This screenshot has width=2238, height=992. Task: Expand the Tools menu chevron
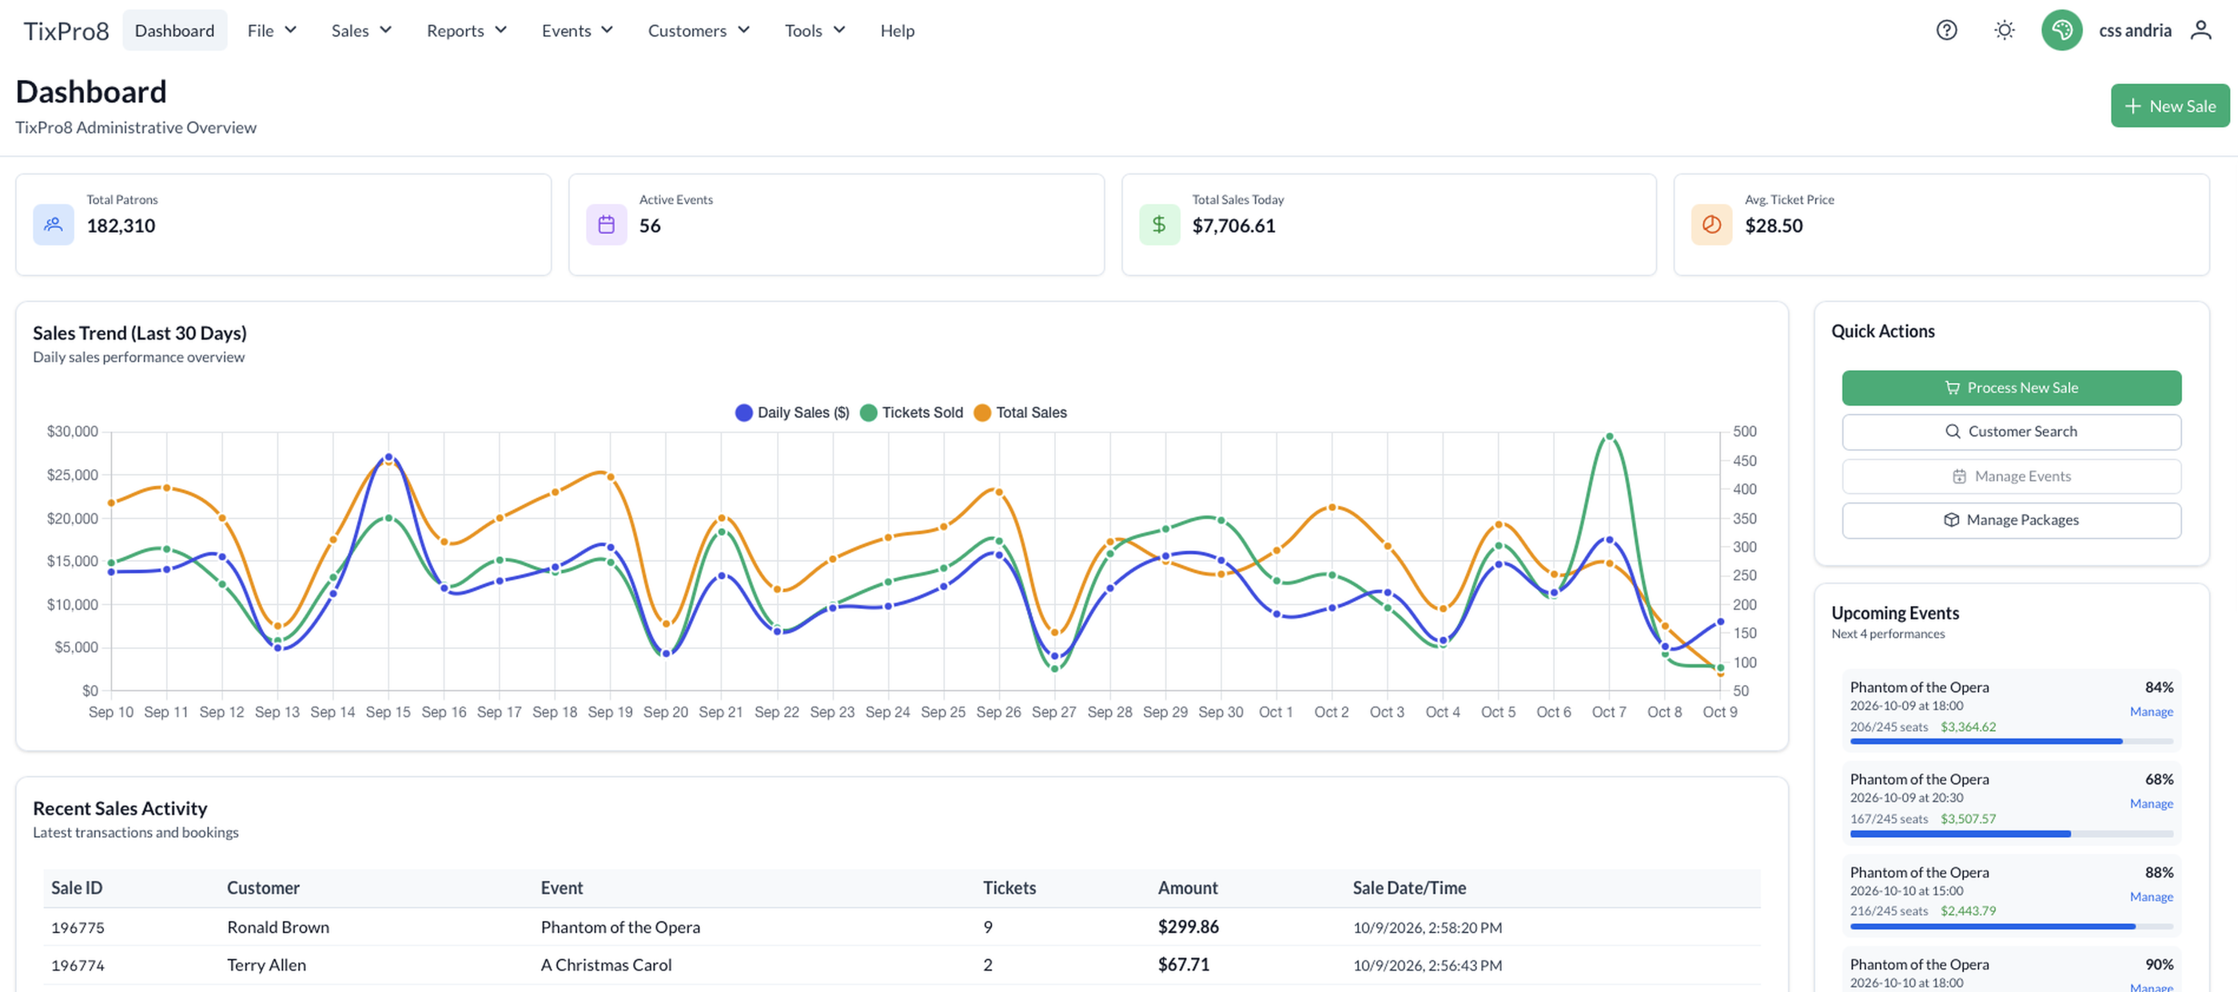(839, 30)
